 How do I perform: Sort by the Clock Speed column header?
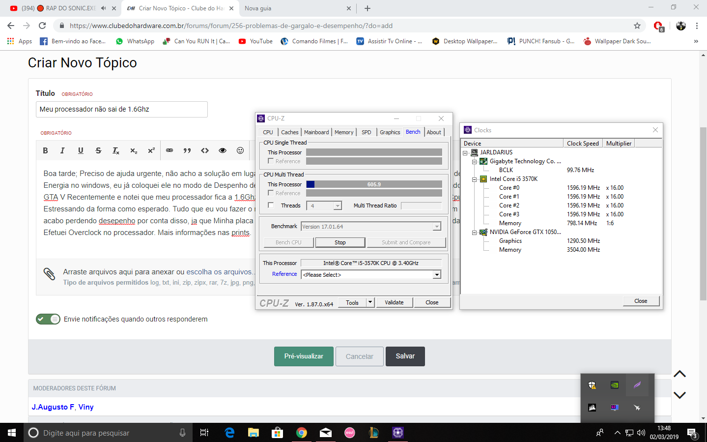583,144
